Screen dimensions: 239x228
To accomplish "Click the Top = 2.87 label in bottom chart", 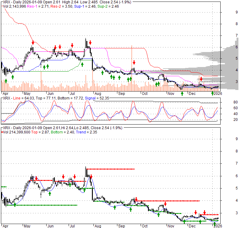I will pos(40,132).
